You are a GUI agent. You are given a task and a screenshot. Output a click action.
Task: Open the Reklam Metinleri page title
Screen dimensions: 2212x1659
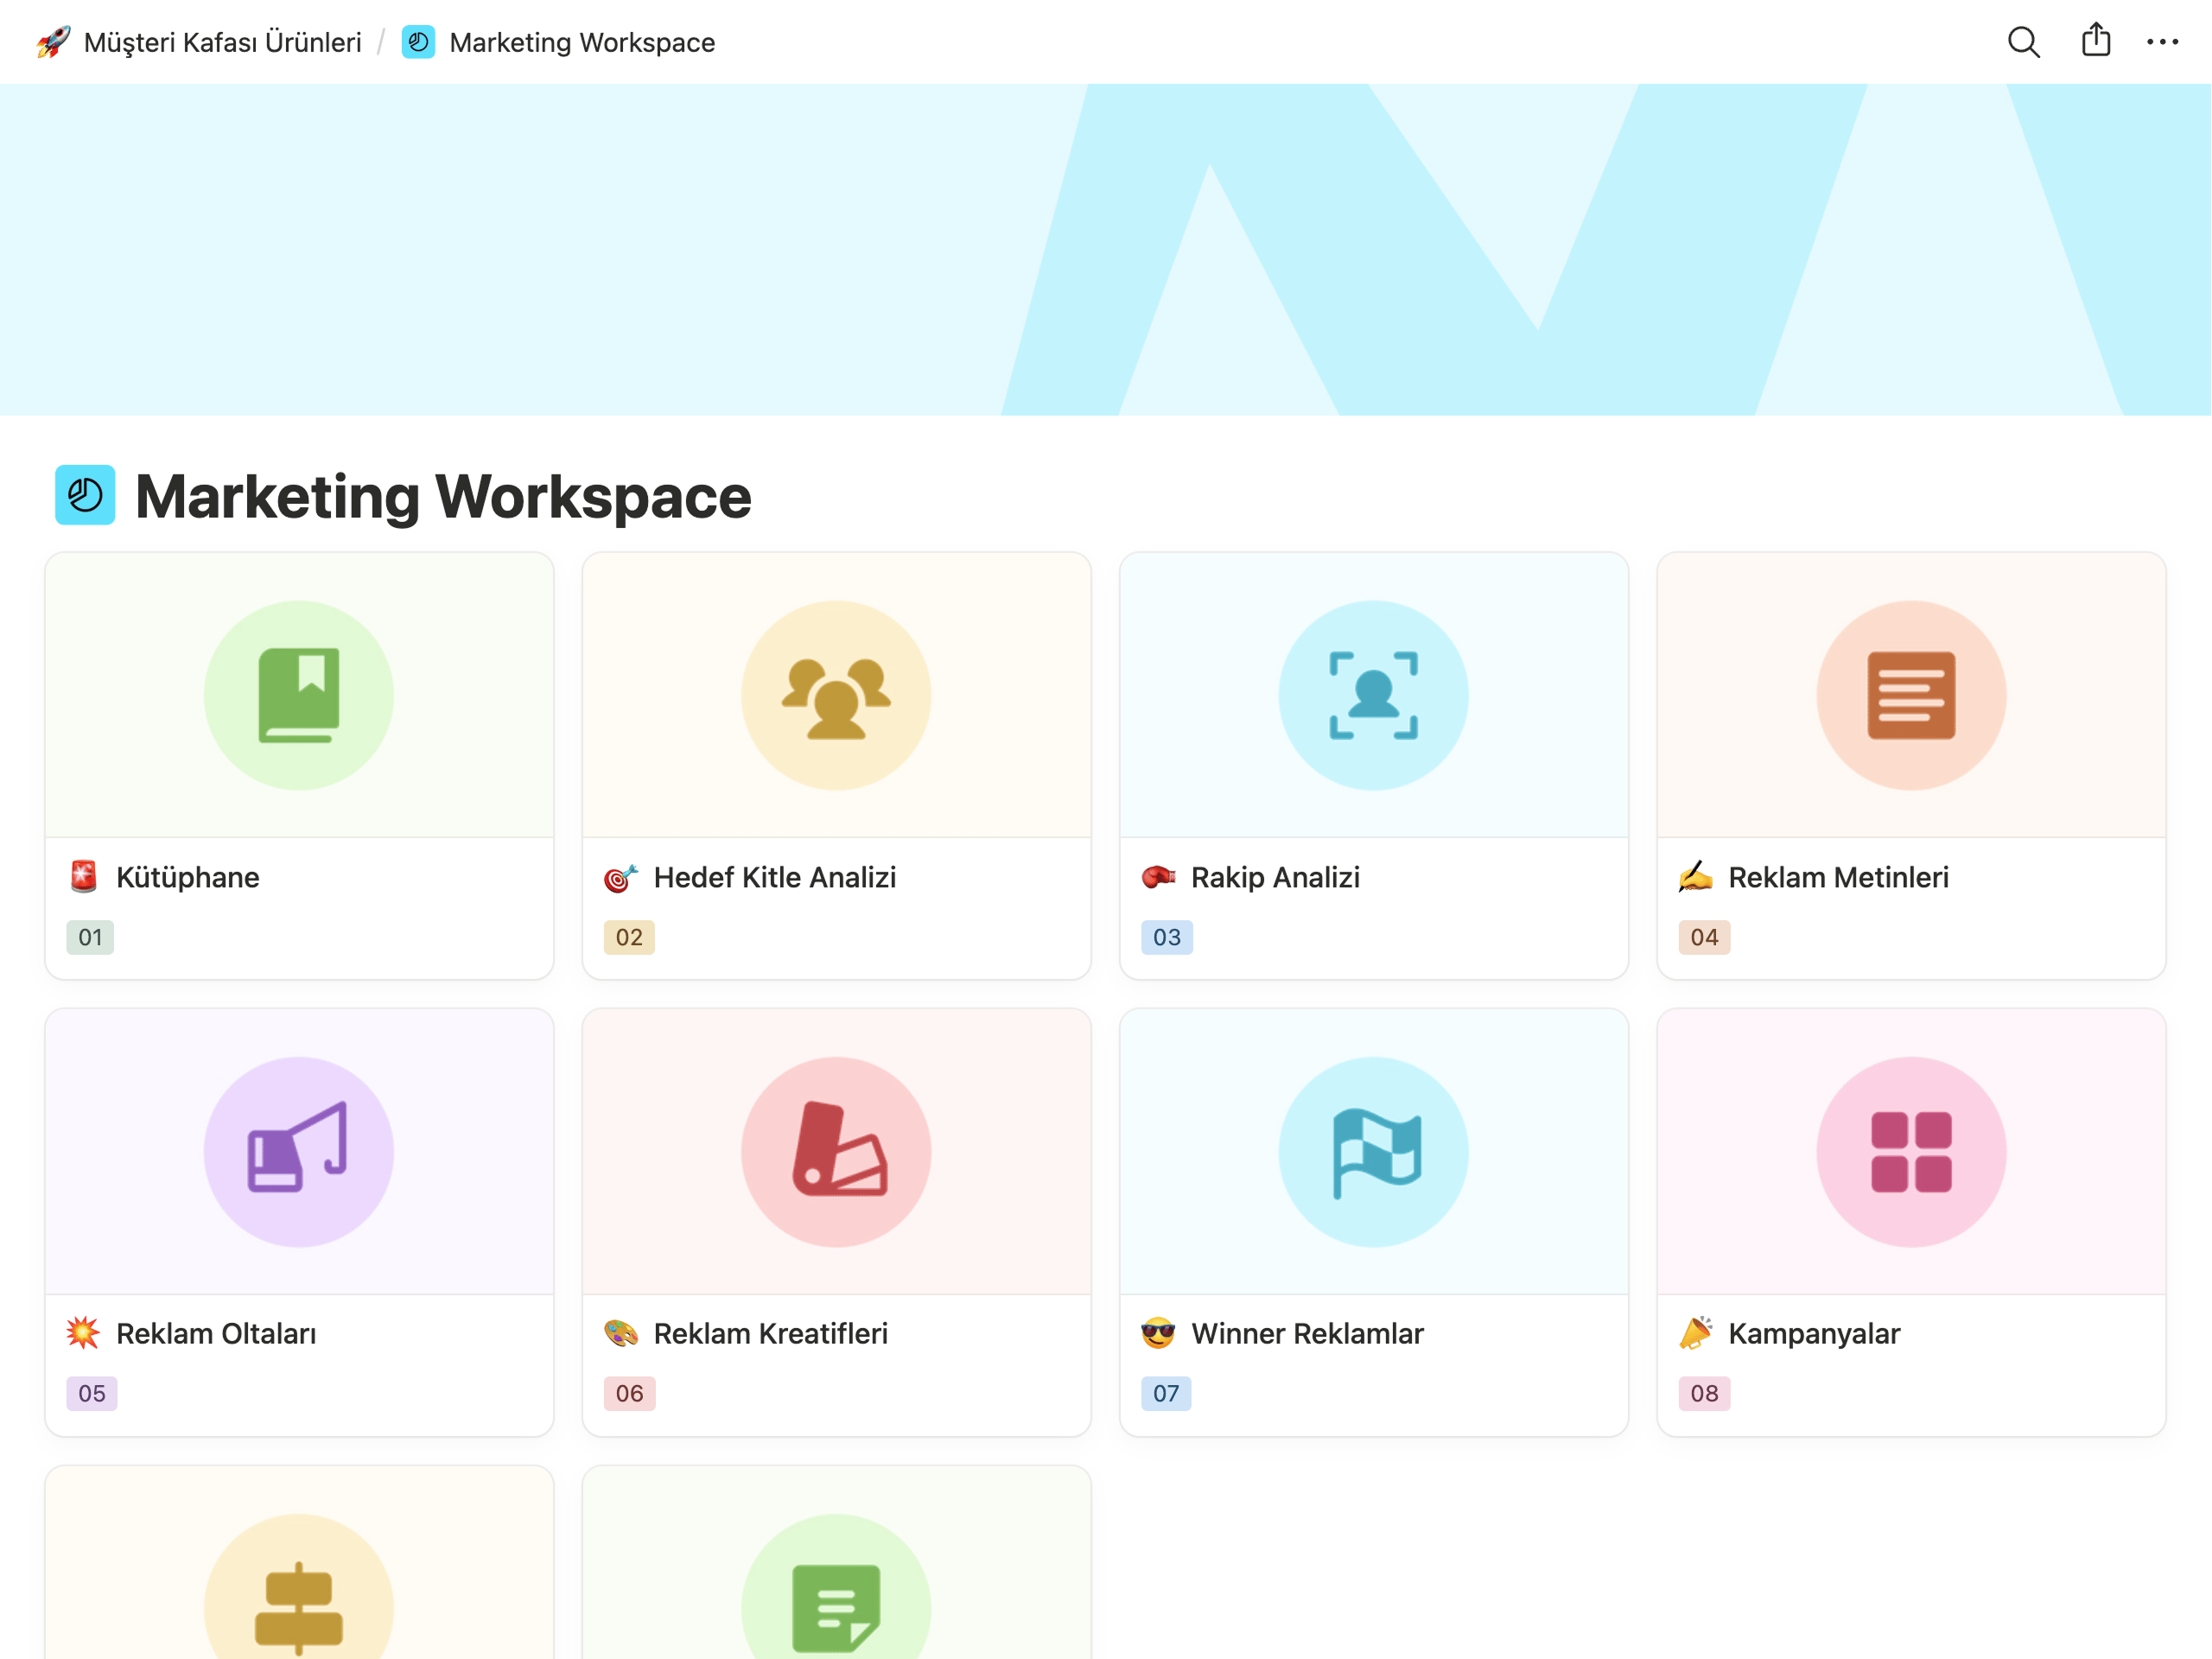1838,877
